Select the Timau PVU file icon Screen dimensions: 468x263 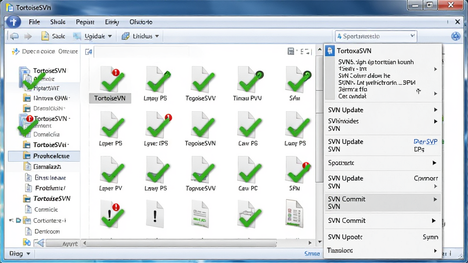(x=247, y=84)
